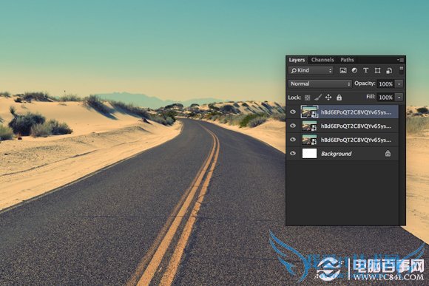
Task: Switch to the Layers tab
Action: (297, 60)
